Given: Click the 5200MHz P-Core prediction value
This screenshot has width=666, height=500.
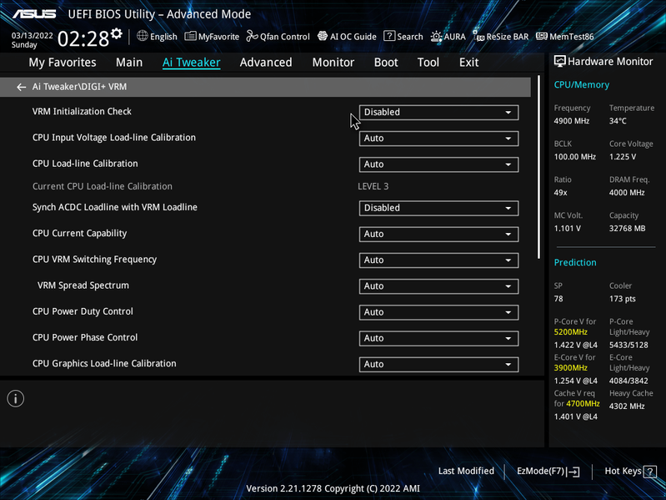Looking at the screenshot, I should coord(570,332).
